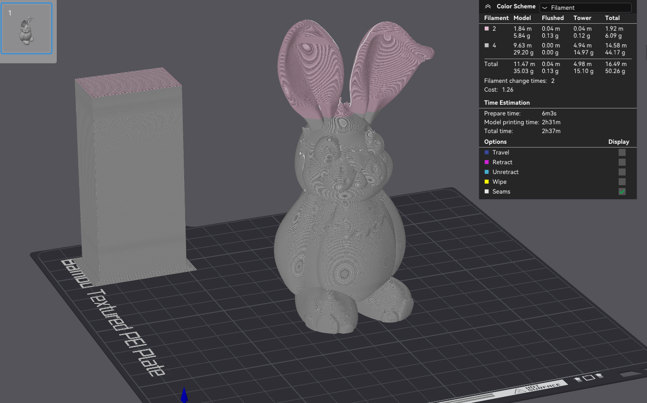Collapse the Color Scheme panel using the chevron icon

[488, 6]
